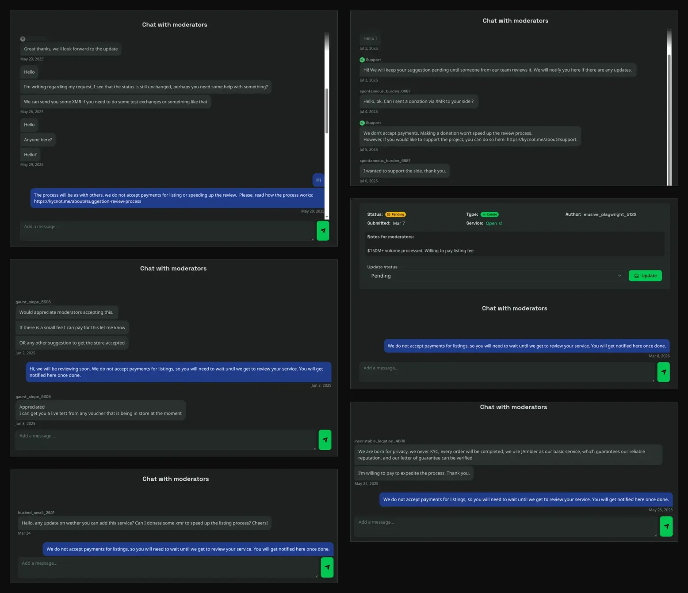Click reply 'Hi, we will be reviewing soon'
The height and width of the screenshot is (593, 688).
(179, 372)
